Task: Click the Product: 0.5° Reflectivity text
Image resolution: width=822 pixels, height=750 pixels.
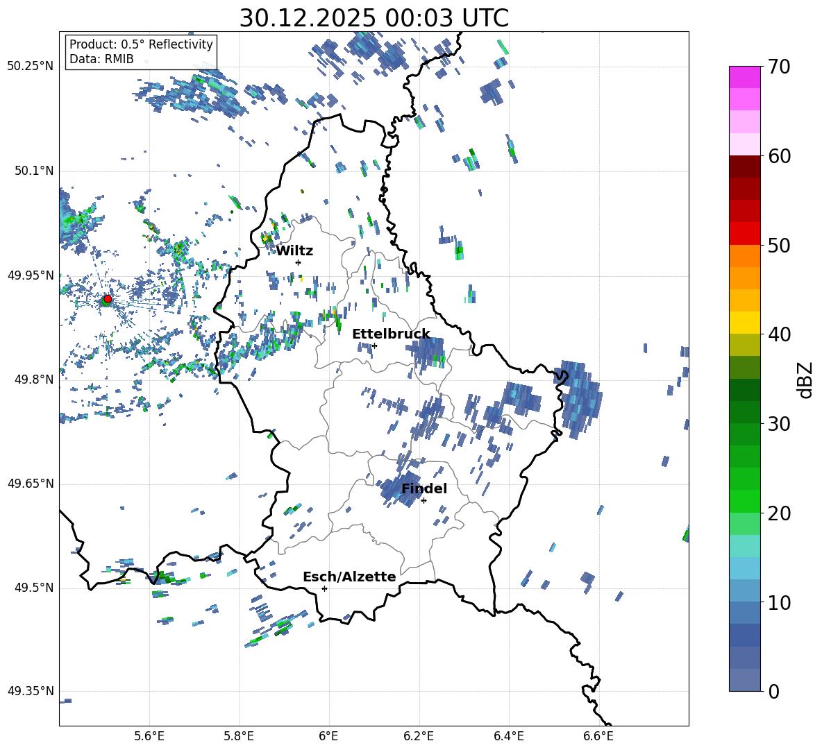Action: [141, 44]
